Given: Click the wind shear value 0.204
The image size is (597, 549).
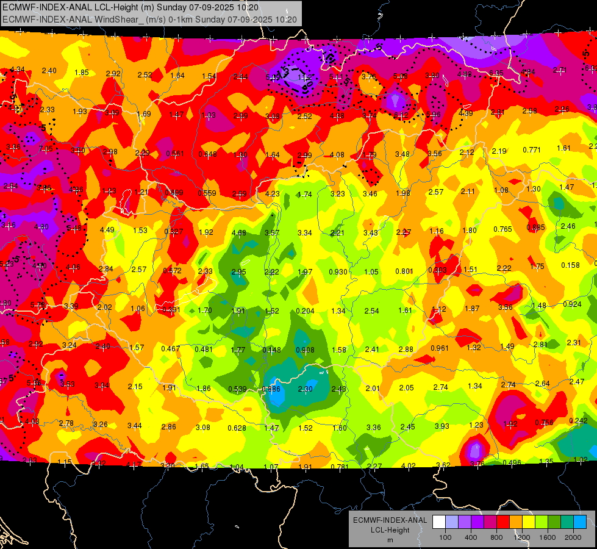Looking at the screenshot, I should [306, 311].
